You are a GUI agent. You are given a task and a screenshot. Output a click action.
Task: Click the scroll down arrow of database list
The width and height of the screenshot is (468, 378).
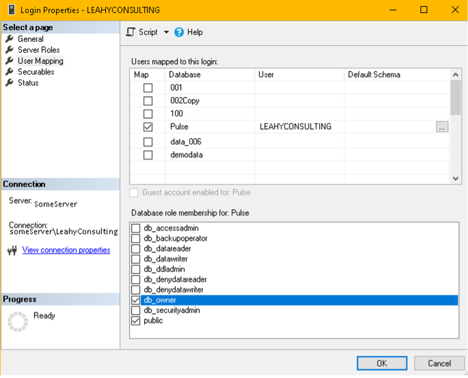click(x=455, y=178)
